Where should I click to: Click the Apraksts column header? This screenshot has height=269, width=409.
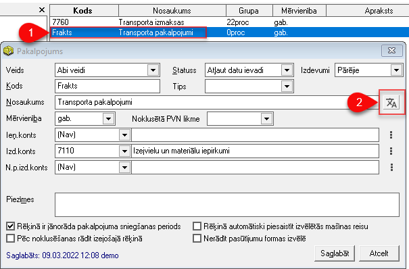[368, 11]
